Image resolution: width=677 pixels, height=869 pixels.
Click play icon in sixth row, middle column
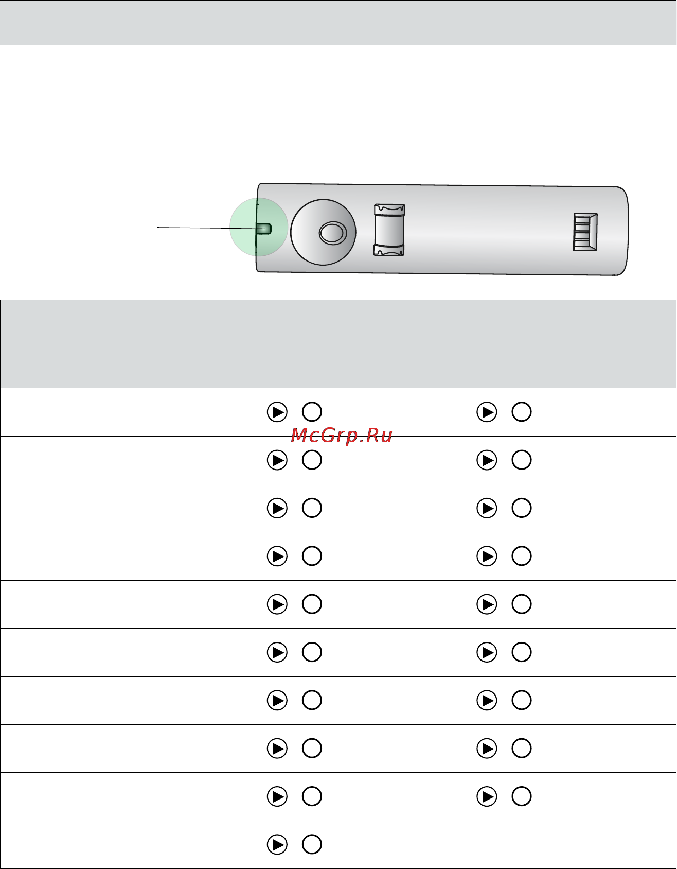pyautogui.click(x=277, y=652)
